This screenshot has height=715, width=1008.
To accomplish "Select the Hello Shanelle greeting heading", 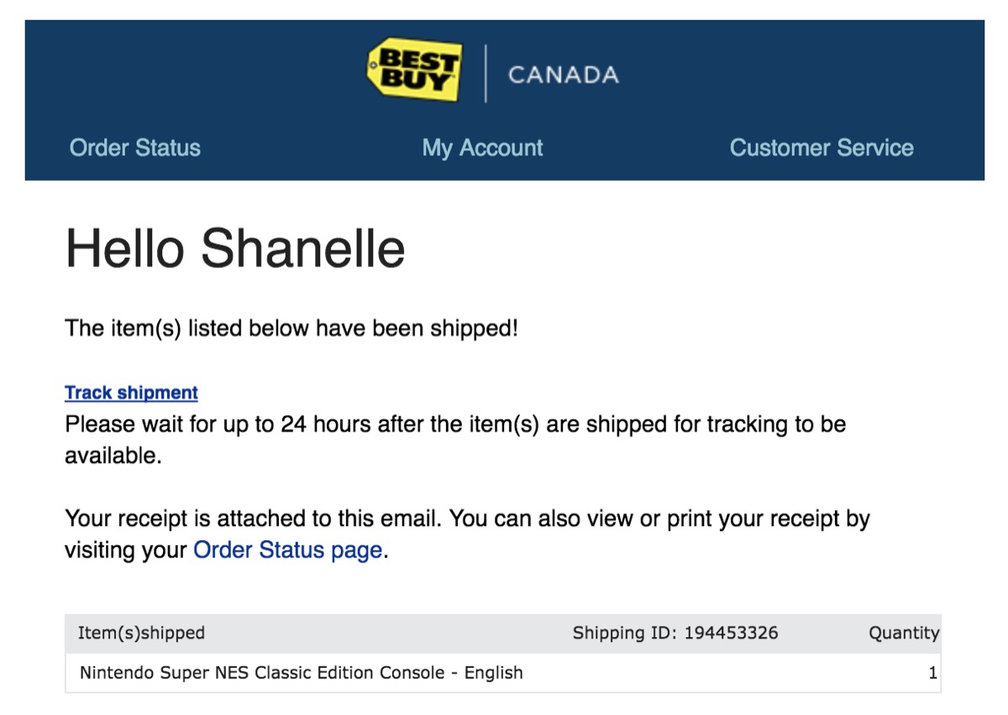I will tap(235, 248).
